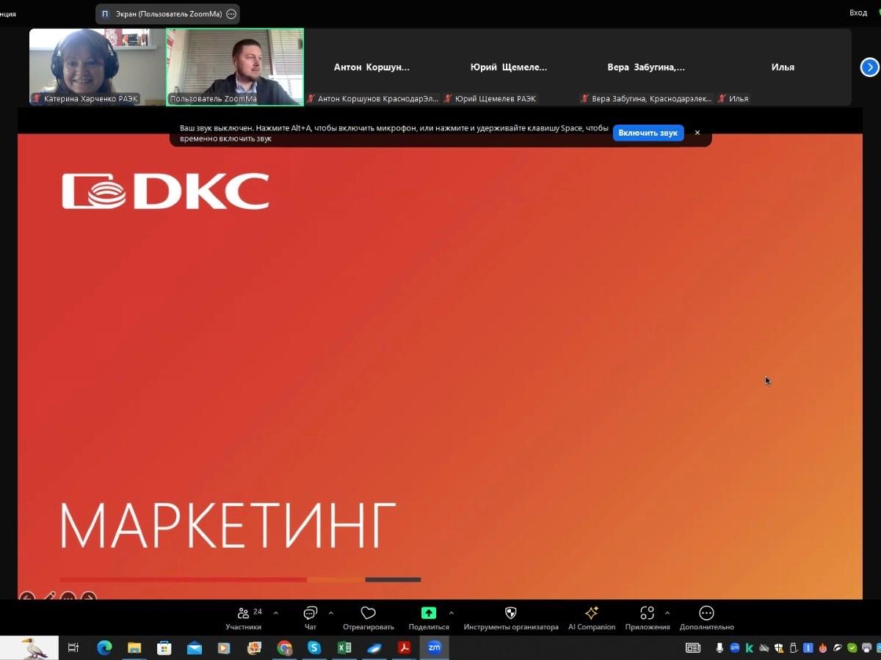Viewport: 881px width, 660px height.
Task: Click the DKC logo on the slide
Action: [166, 191]
